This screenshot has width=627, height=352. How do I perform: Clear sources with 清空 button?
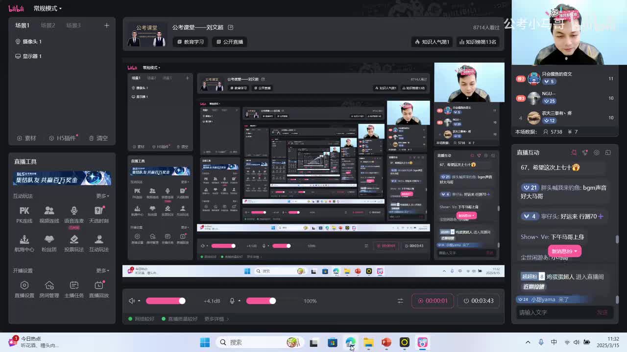pos(98,138)
